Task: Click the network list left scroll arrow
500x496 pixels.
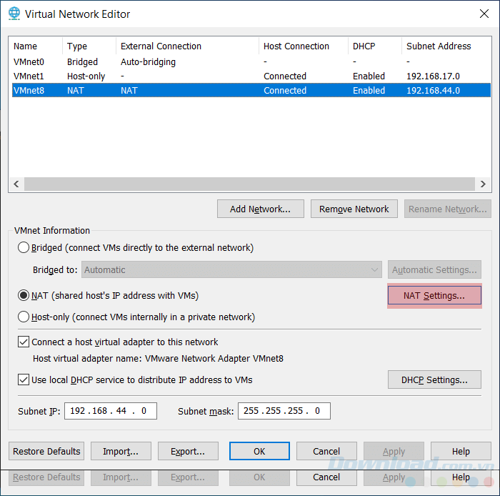Action: click(x=16, y=184)
